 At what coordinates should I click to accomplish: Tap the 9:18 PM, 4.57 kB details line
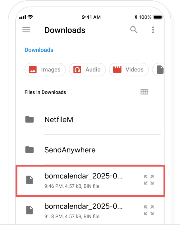coord(72,216)
